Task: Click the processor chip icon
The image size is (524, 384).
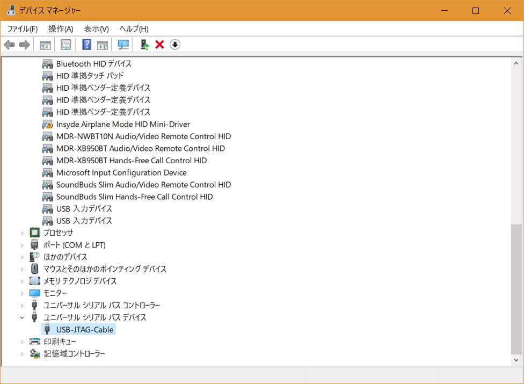Action: coord(35,232)
